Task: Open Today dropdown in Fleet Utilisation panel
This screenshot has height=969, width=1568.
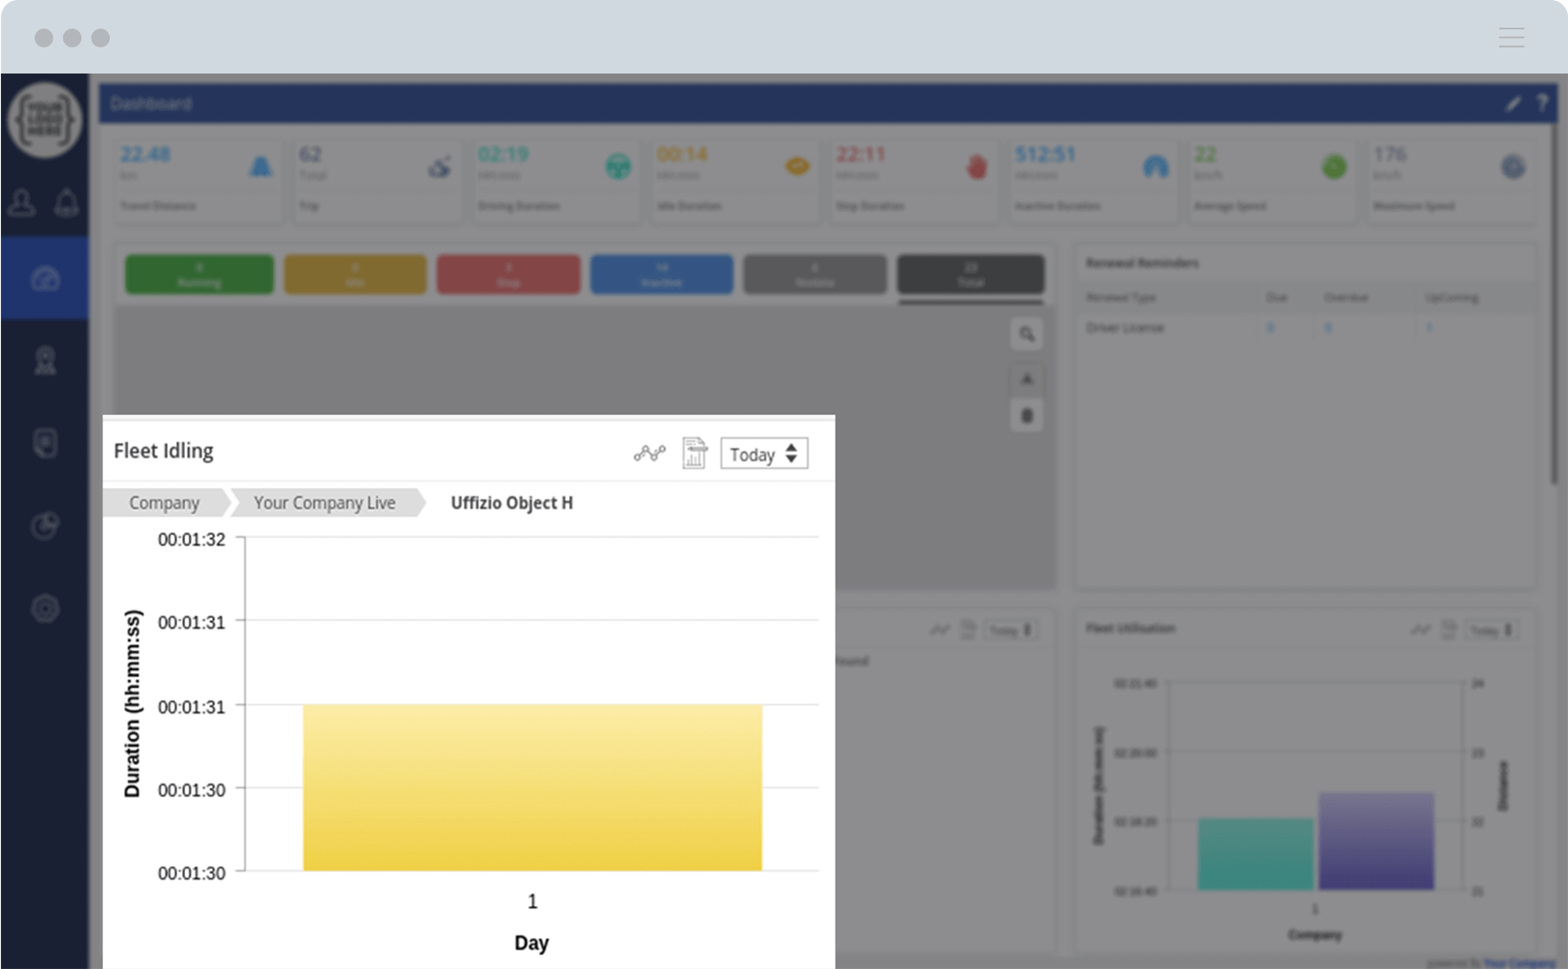Action: [x=1491, y=630]
